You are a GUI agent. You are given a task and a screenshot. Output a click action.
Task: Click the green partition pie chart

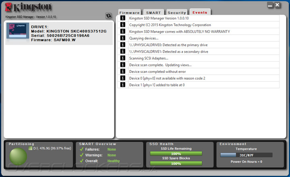(x=18, y=156)
